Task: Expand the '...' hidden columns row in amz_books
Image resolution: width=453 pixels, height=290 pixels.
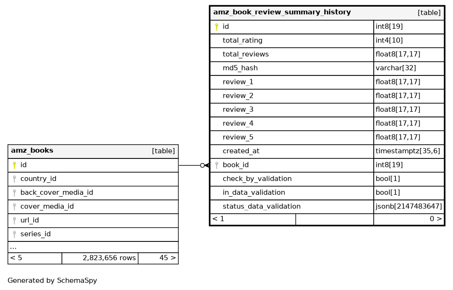Action: tap(13, 247)
